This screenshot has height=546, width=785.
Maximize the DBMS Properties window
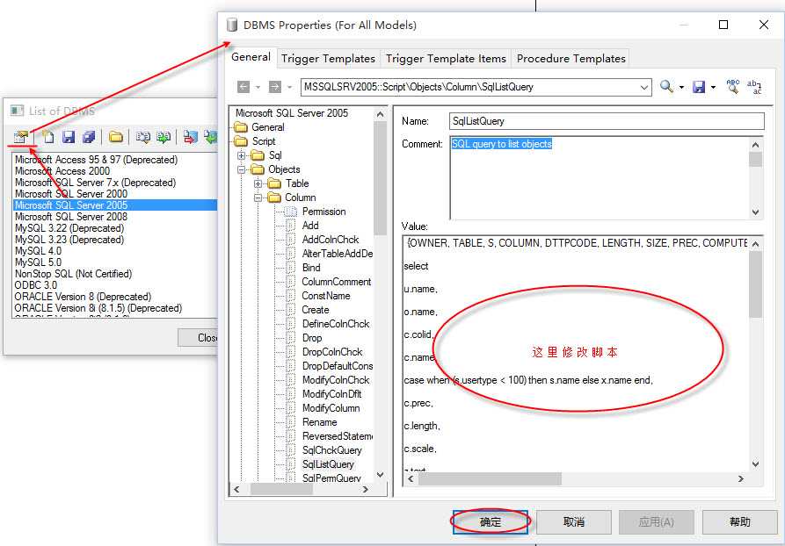(723, 25)
